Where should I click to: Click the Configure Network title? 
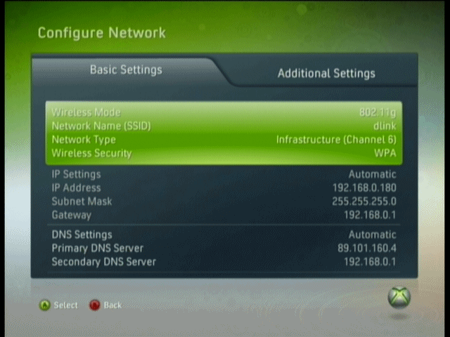coord(102,33)
